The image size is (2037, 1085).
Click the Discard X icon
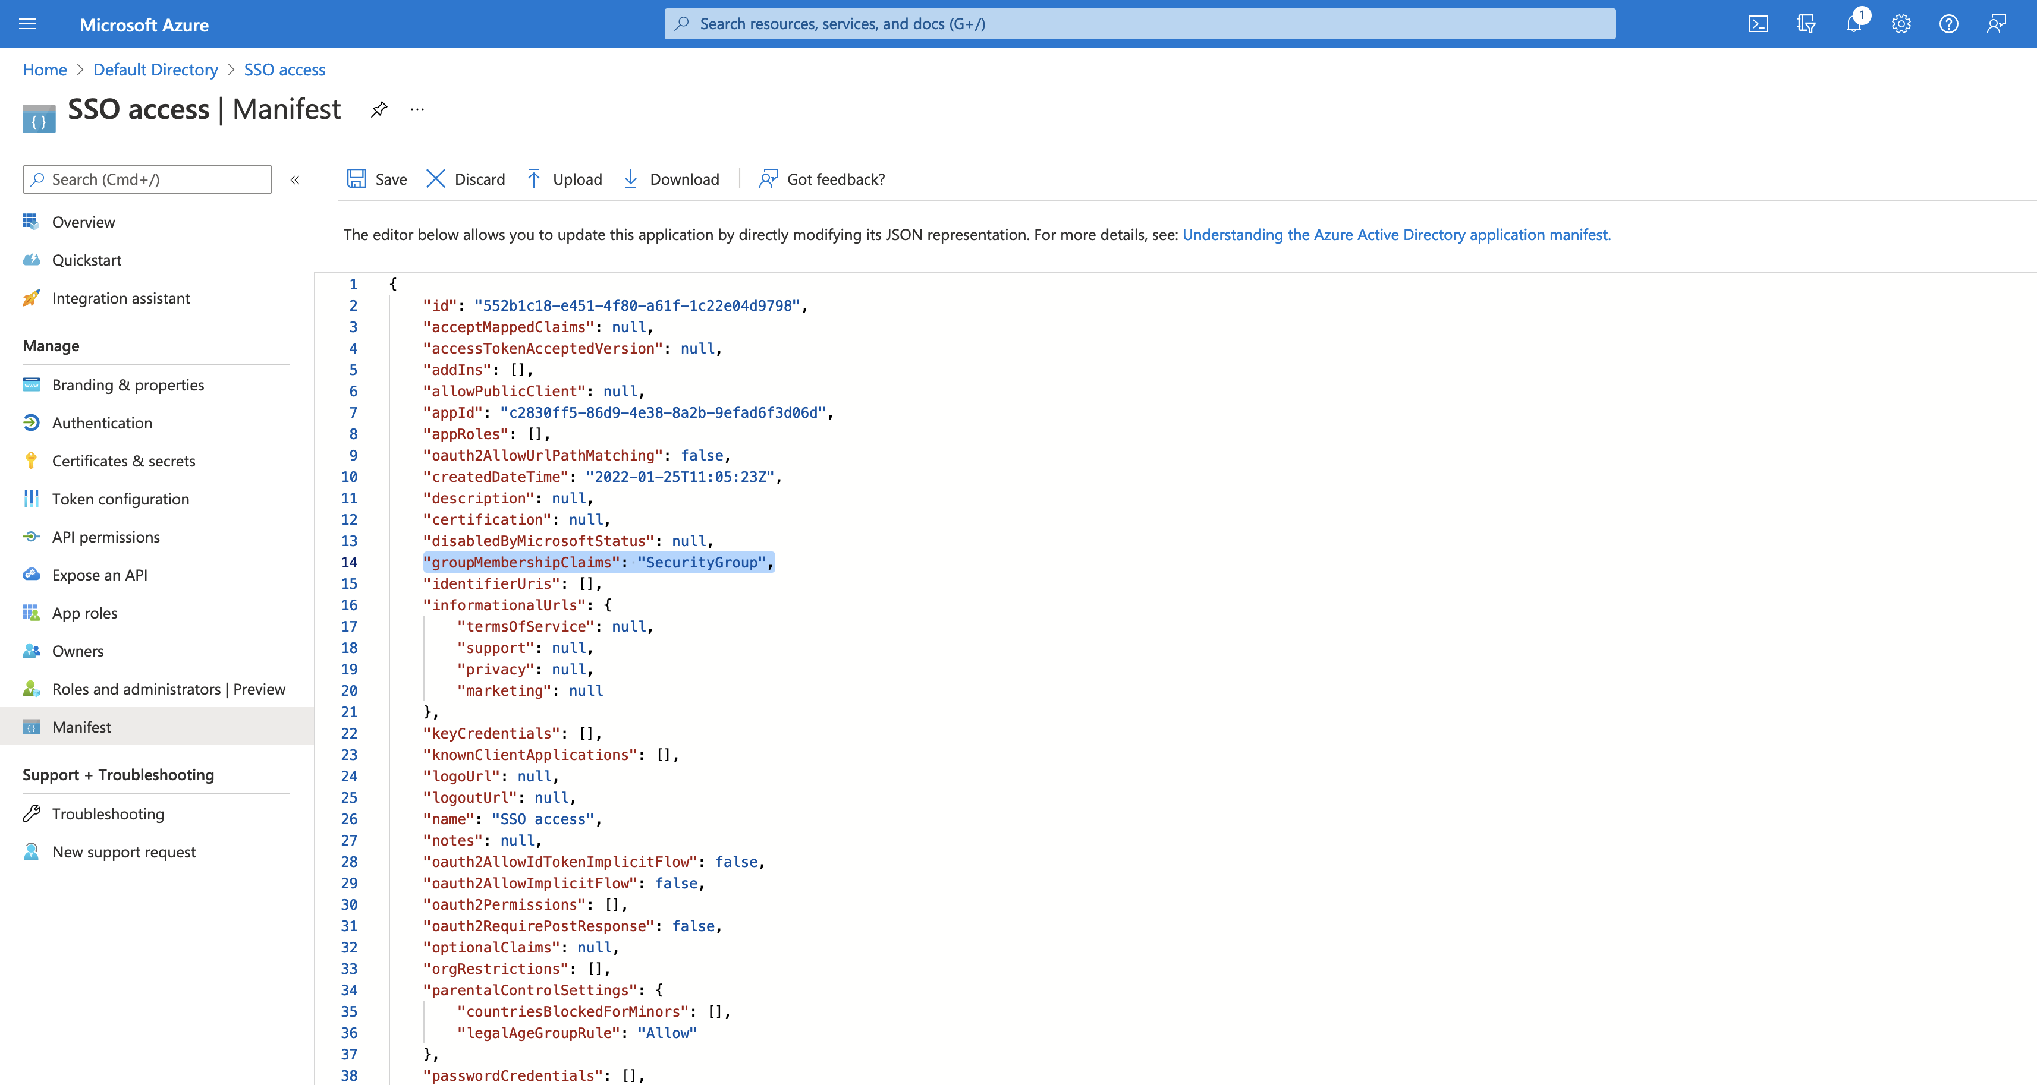pos(436,179)
